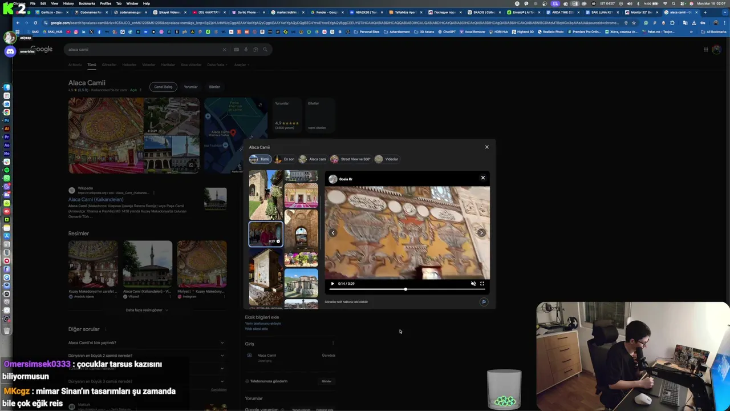730x411 pixels.
Task: Open the Chrome extensions puzzle icon
Action: point(672,23)
